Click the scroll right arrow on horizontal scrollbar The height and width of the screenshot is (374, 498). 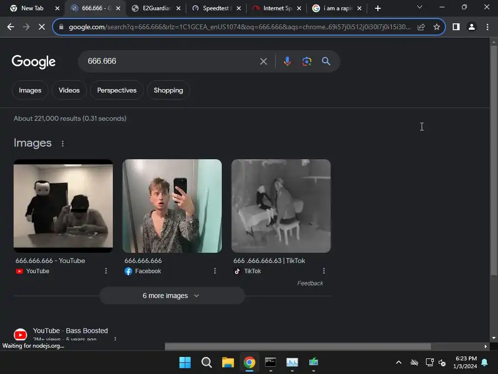click(486, 346)
